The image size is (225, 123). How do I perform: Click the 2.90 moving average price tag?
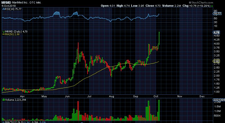216,61
